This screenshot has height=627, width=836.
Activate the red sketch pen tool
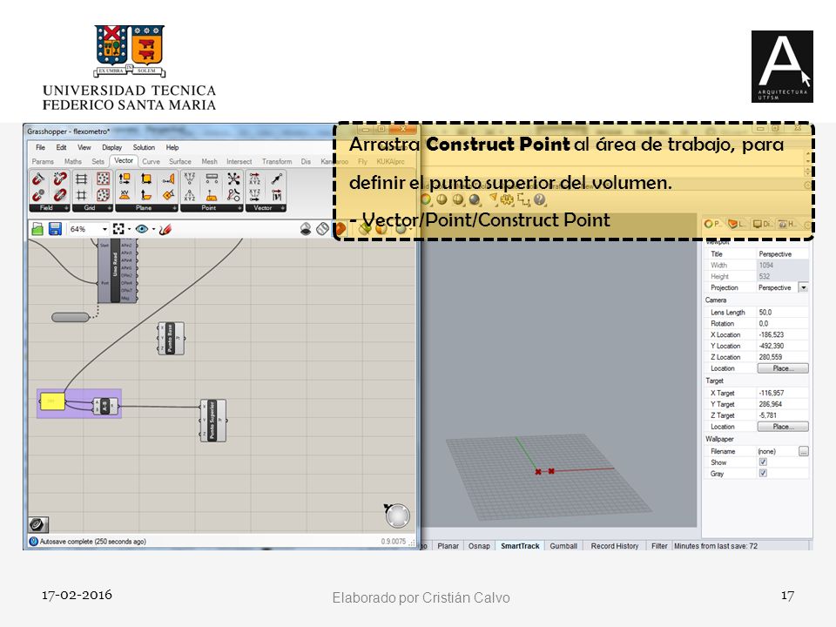tap(165, 229)
